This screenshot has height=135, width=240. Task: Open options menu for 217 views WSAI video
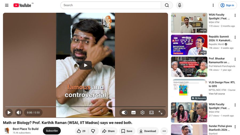point(235,105)
